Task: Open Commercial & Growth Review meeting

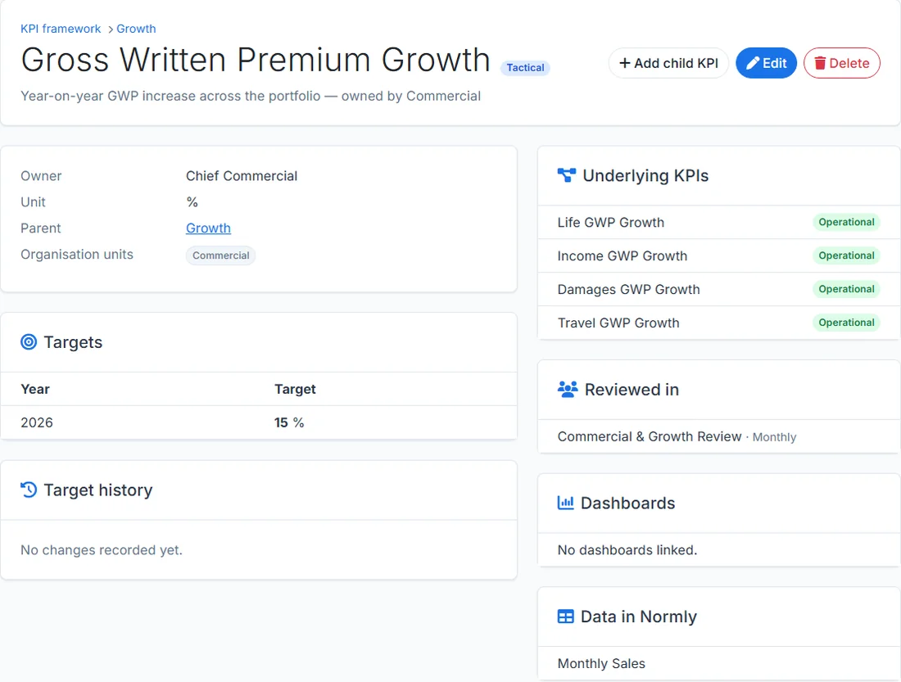Action: tap(650, 436)
